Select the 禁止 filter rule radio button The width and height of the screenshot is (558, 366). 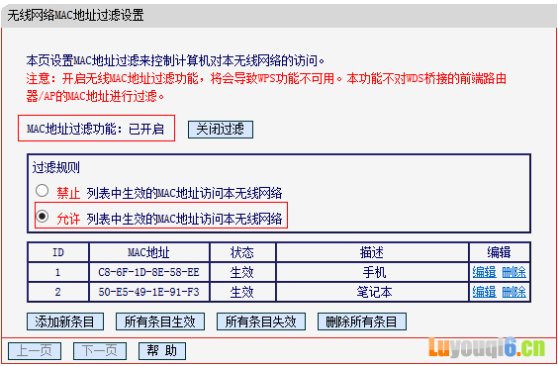[42, 191]
